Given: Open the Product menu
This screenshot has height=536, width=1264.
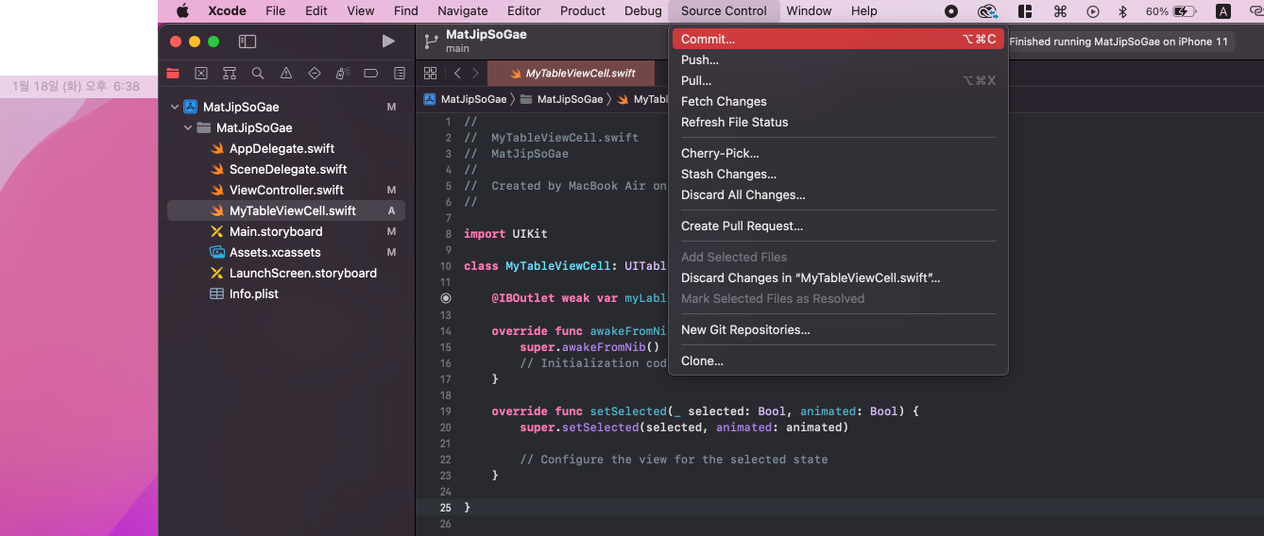Looking at the screenshot, I should pyautogui.click(x=583, y=10).
